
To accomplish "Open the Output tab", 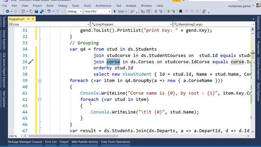I will point(64,142).
